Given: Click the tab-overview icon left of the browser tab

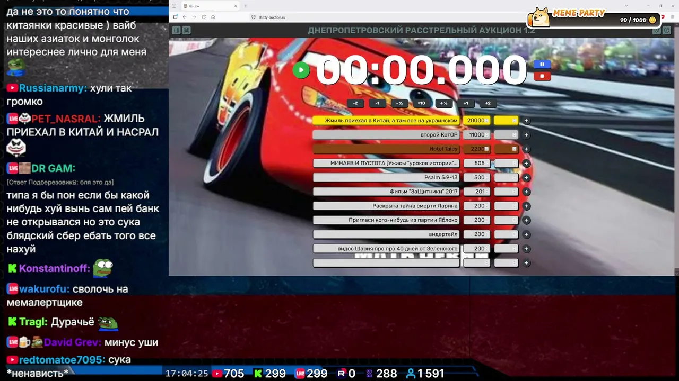Looking at the screenshot, I should pyautogui.click(x=174, y=6).
